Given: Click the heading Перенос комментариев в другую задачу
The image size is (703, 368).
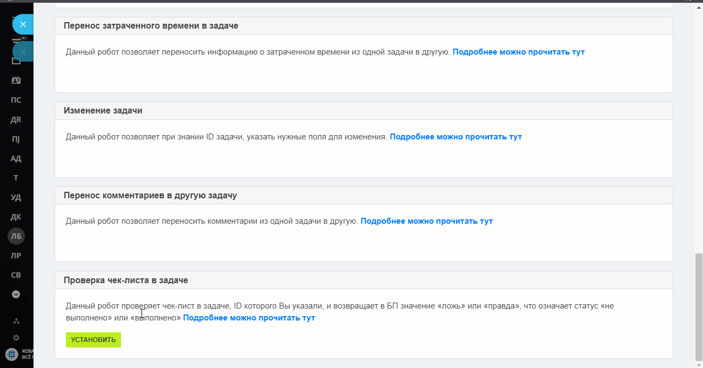Looking at the screenshot, I should coord(150,195).
